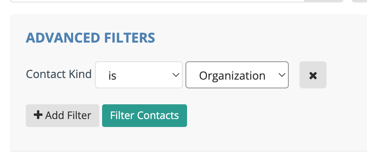Click the chevron on the "is" dropdown
Screen dimensions: 367x164
pyautogui.click(x=175, y=75)
